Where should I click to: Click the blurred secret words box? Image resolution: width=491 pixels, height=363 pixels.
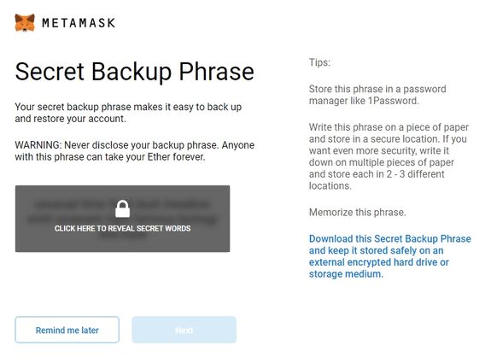click(x=122, y=219)
